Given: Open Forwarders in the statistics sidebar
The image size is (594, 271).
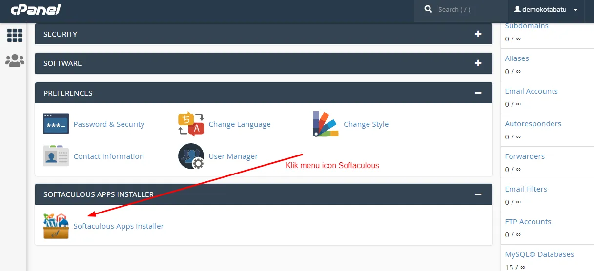Looking at the screenshot, I should [x=525, y=156].
